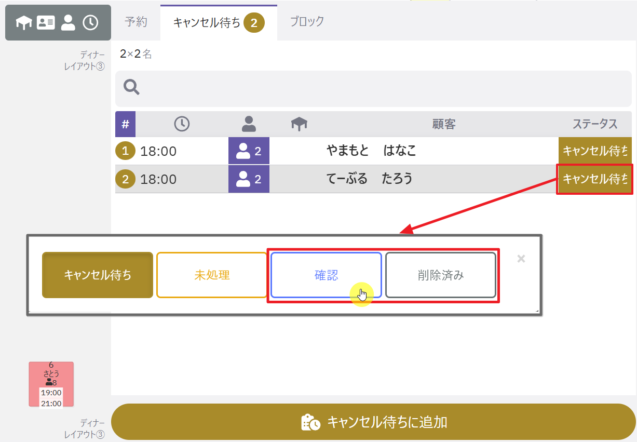This screenshot has height=442, width=637.
Task: Click the clock icon in top-left toolbar
Action: click(90, 22)
